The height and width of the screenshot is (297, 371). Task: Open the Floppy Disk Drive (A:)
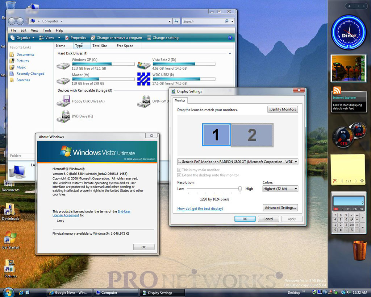(x=63, y=101)
